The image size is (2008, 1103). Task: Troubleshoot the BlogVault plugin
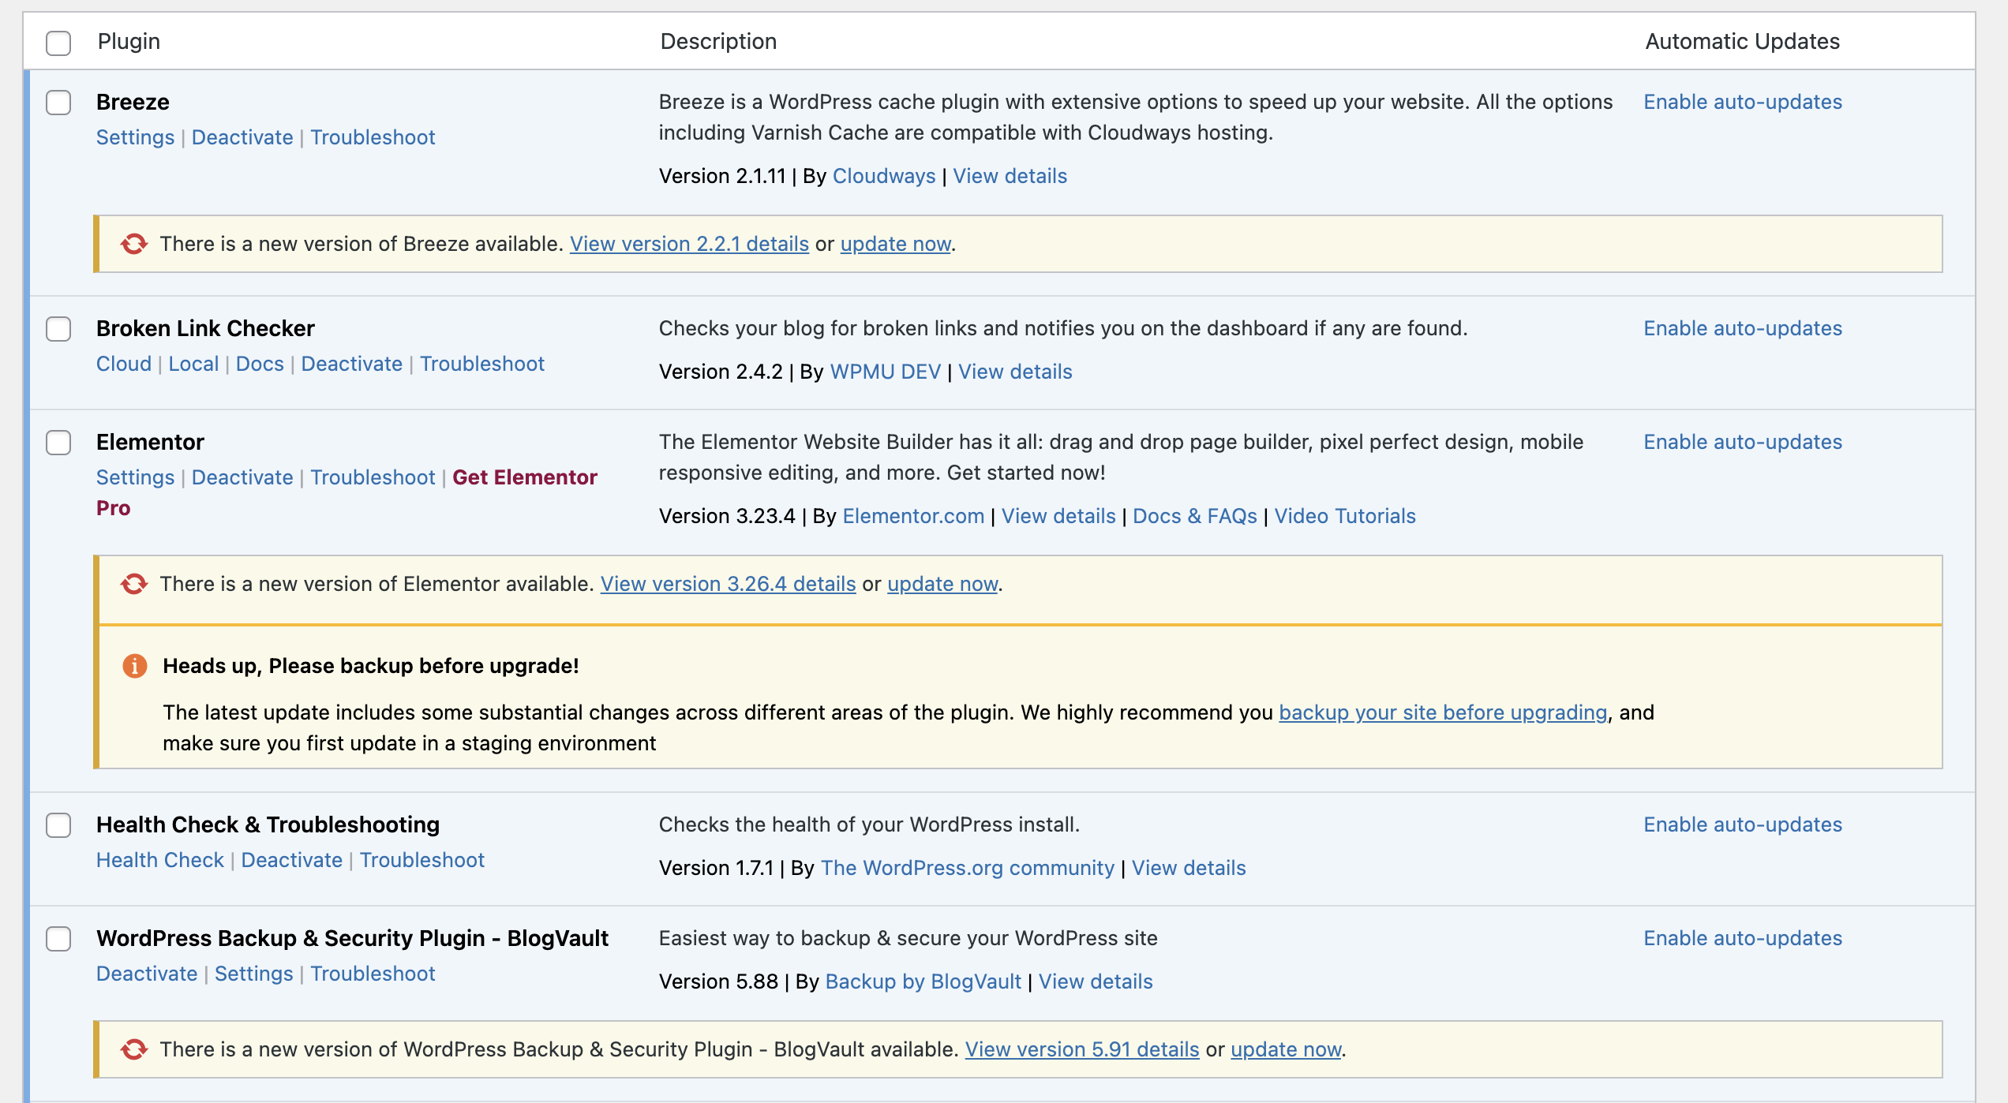373,974
